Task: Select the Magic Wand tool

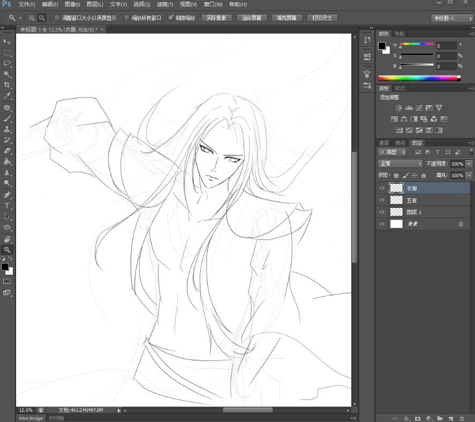Action: coord(7,74)
